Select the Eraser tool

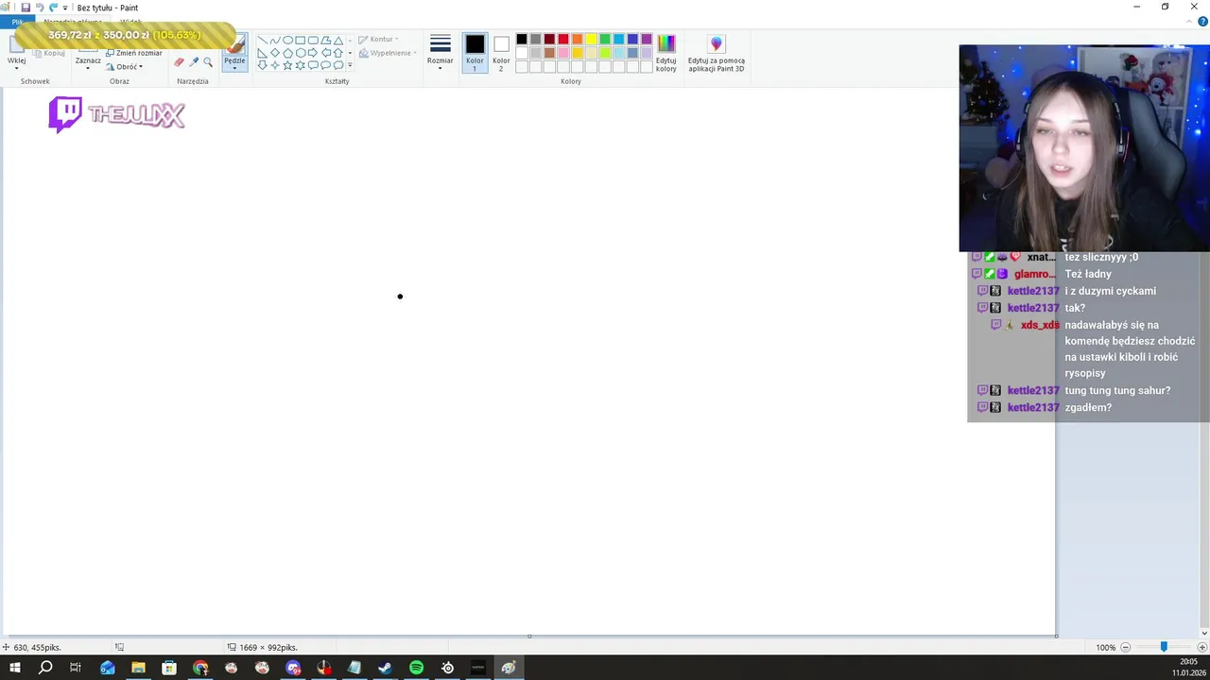pyautogui.click(x=179, y=61)
